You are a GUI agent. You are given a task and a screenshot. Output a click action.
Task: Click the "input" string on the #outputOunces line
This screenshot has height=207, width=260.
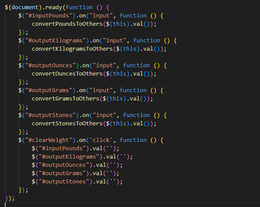click(104, 66)
